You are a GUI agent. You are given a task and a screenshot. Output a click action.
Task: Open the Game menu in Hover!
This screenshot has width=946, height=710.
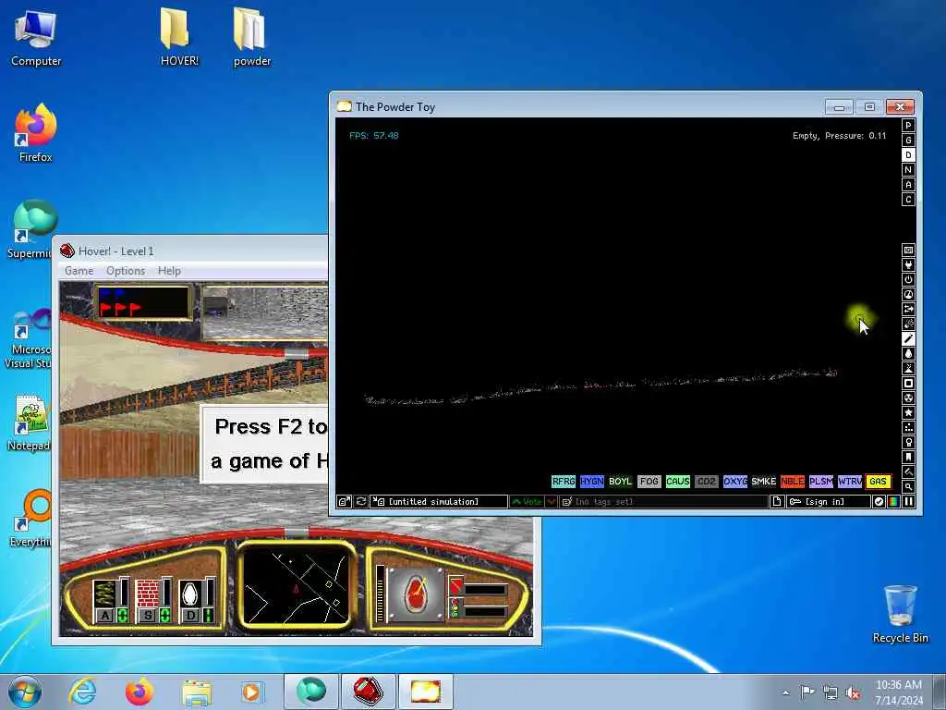point(79,271)
